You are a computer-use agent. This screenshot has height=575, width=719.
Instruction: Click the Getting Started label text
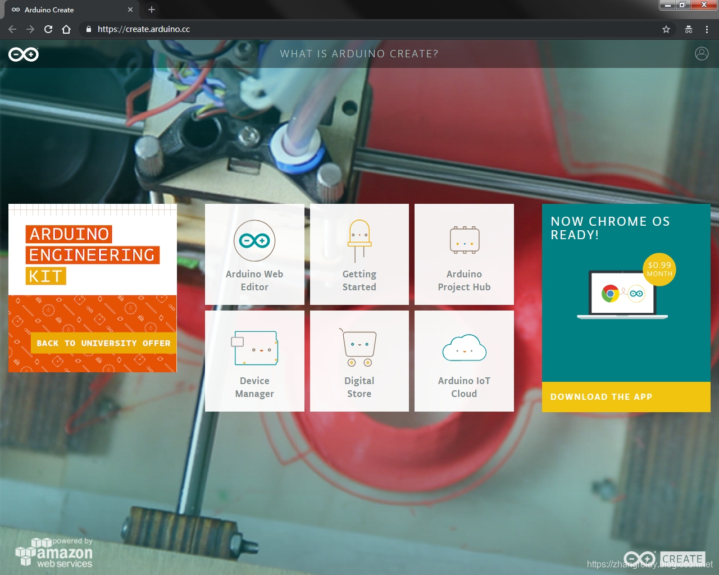click(359, 280)
